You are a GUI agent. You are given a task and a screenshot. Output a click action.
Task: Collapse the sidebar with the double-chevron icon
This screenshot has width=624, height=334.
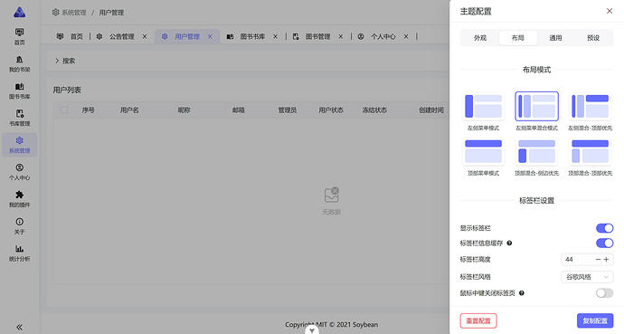(19, 327)
